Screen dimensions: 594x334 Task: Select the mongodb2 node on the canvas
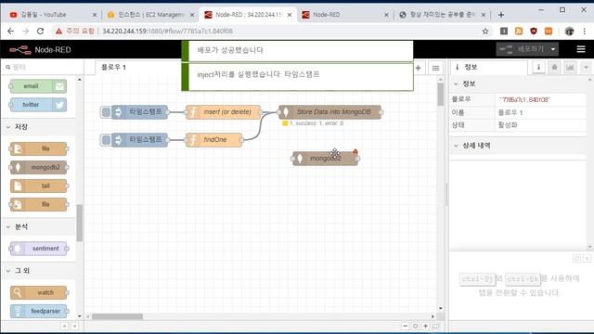325,159
